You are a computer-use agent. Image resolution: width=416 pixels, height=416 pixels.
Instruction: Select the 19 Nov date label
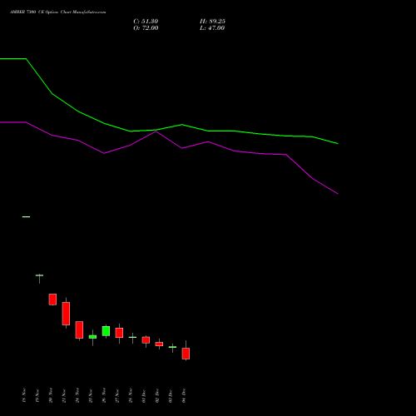37,395
